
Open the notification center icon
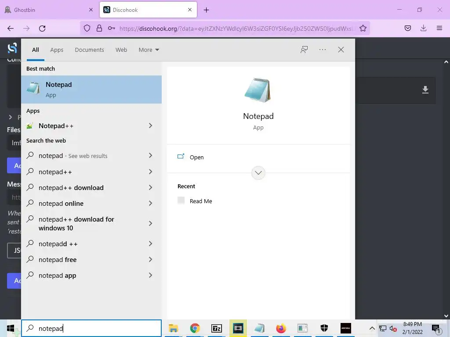(435, 329)
